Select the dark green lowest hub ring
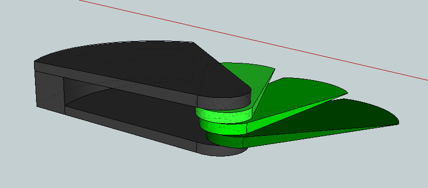The width and height of the screenshot is (428, 188). coord(224,140)
